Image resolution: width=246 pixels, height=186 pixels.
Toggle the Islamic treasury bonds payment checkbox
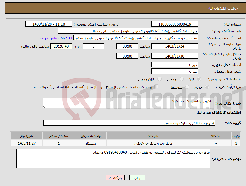tap(157, 86)
